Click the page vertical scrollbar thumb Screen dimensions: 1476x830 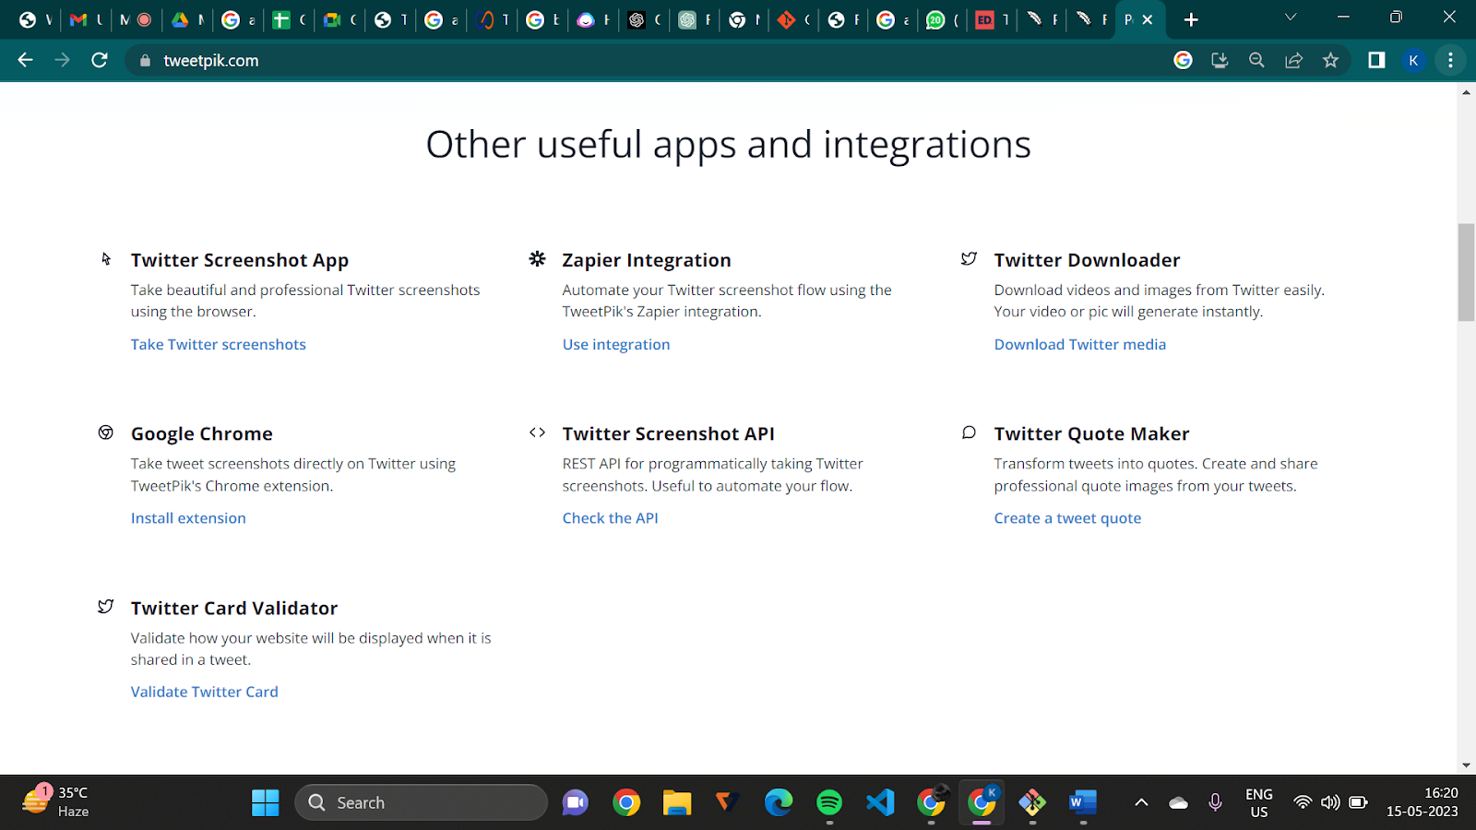click(x=1466, y=272)
